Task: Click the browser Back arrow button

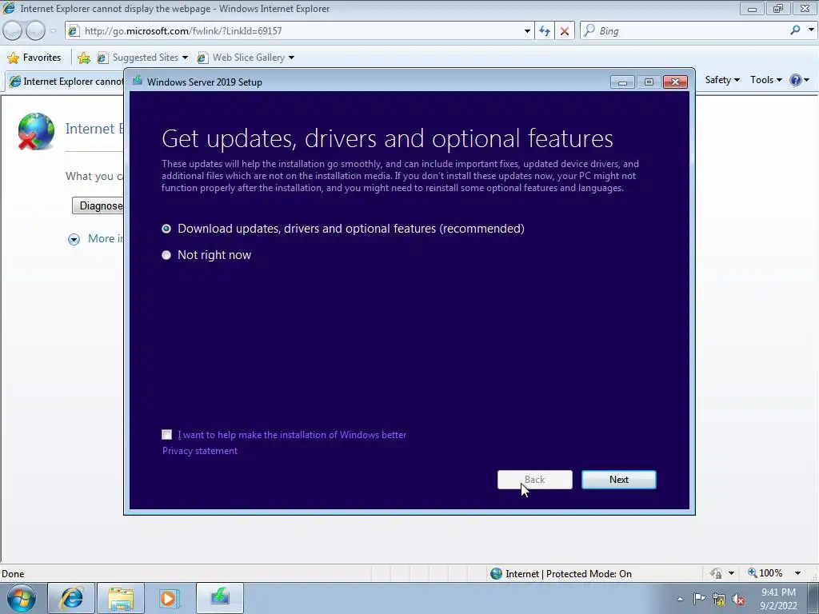Action: 13,31
